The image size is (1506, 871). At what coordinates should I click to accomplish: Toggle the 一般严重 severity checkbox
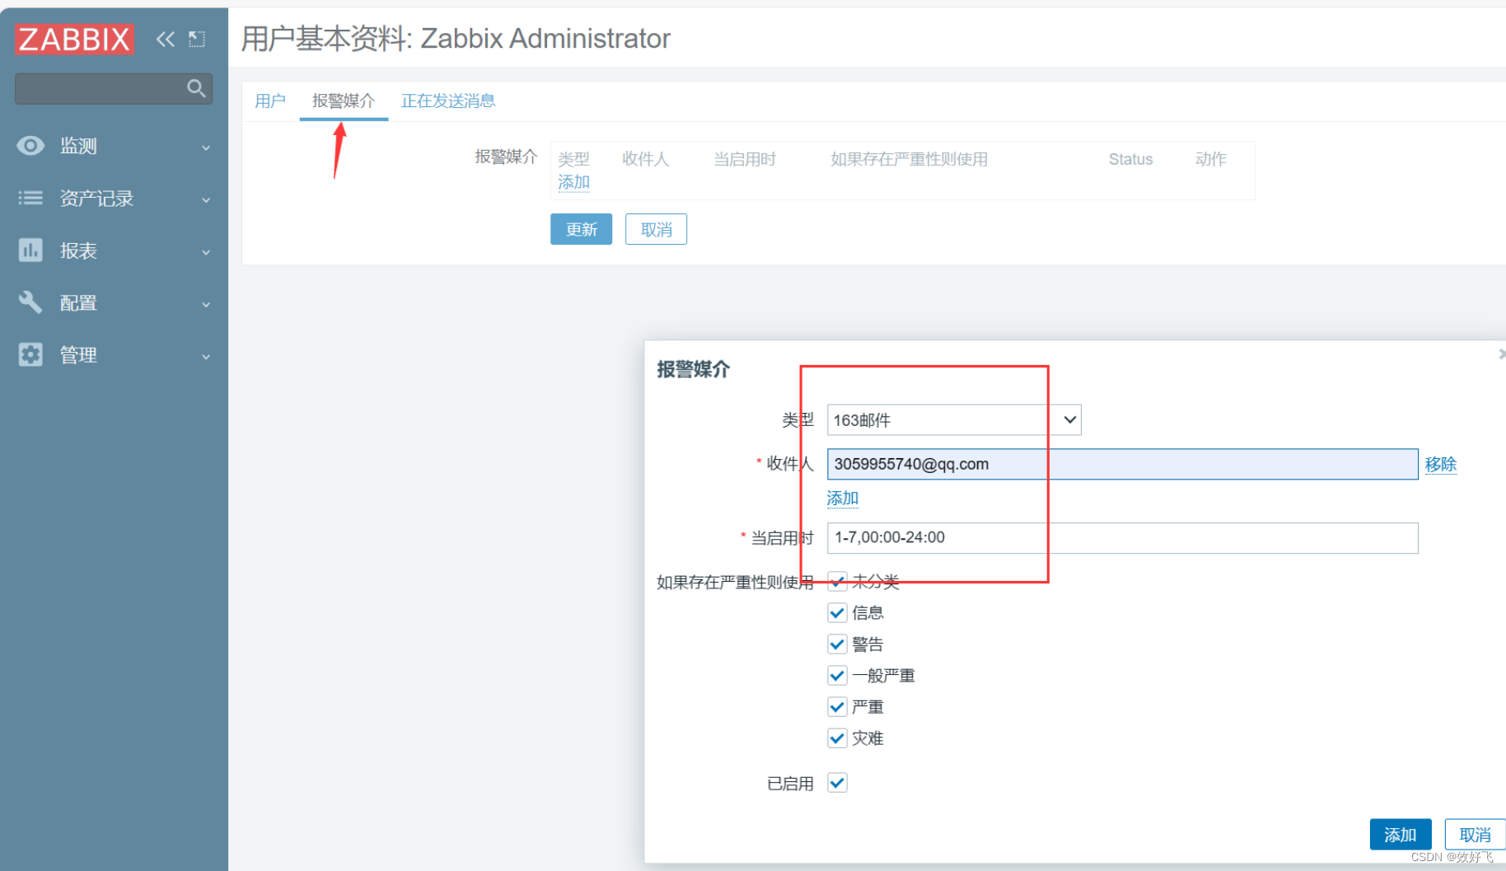[837, 676]
